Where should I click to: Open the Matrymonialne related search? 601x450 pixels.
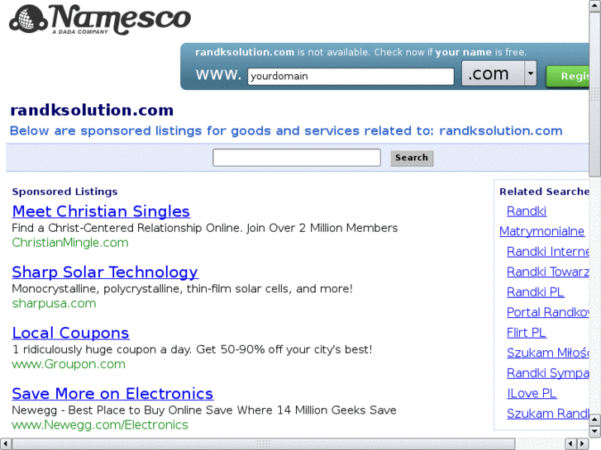tap(541, 231)
